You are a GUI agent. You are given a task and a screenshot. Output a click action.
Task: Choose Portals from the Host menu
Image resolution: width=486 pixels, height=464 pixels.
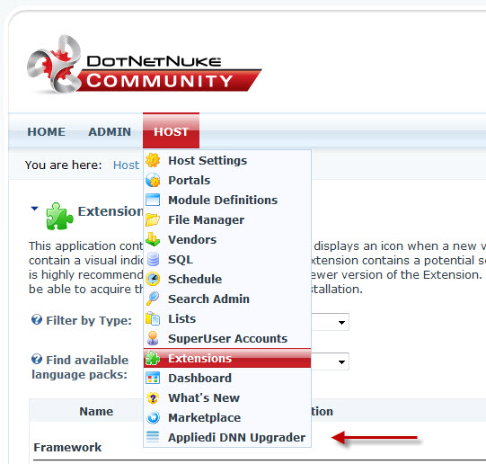[x=227, y=180]
